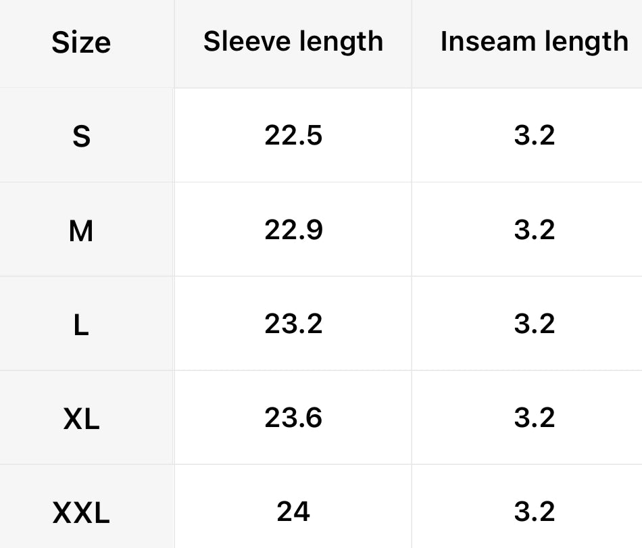Screen dimensions: 642x548
Task: Select the M size cell
Action: 81,232
